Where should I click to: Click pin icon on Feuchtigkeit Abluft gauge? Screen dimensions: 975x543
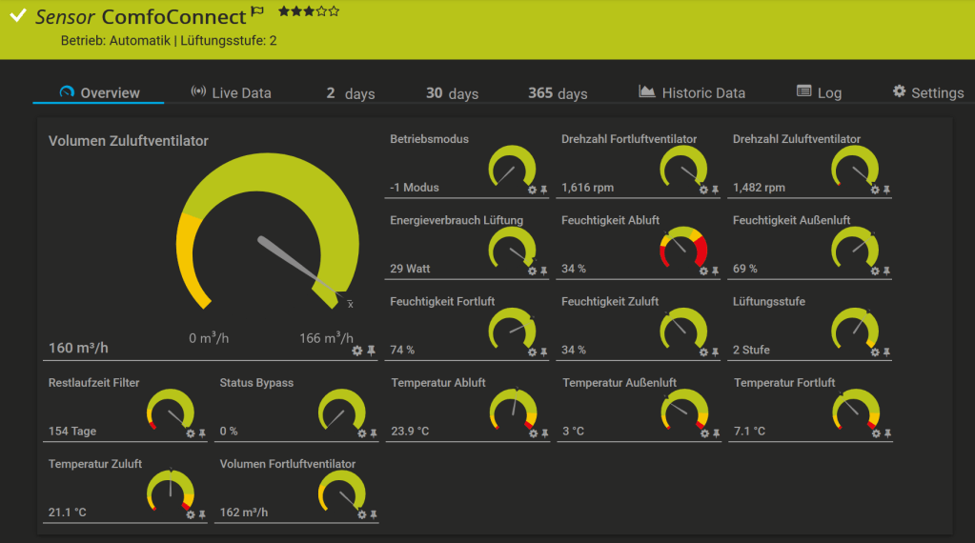click(715, 271)
